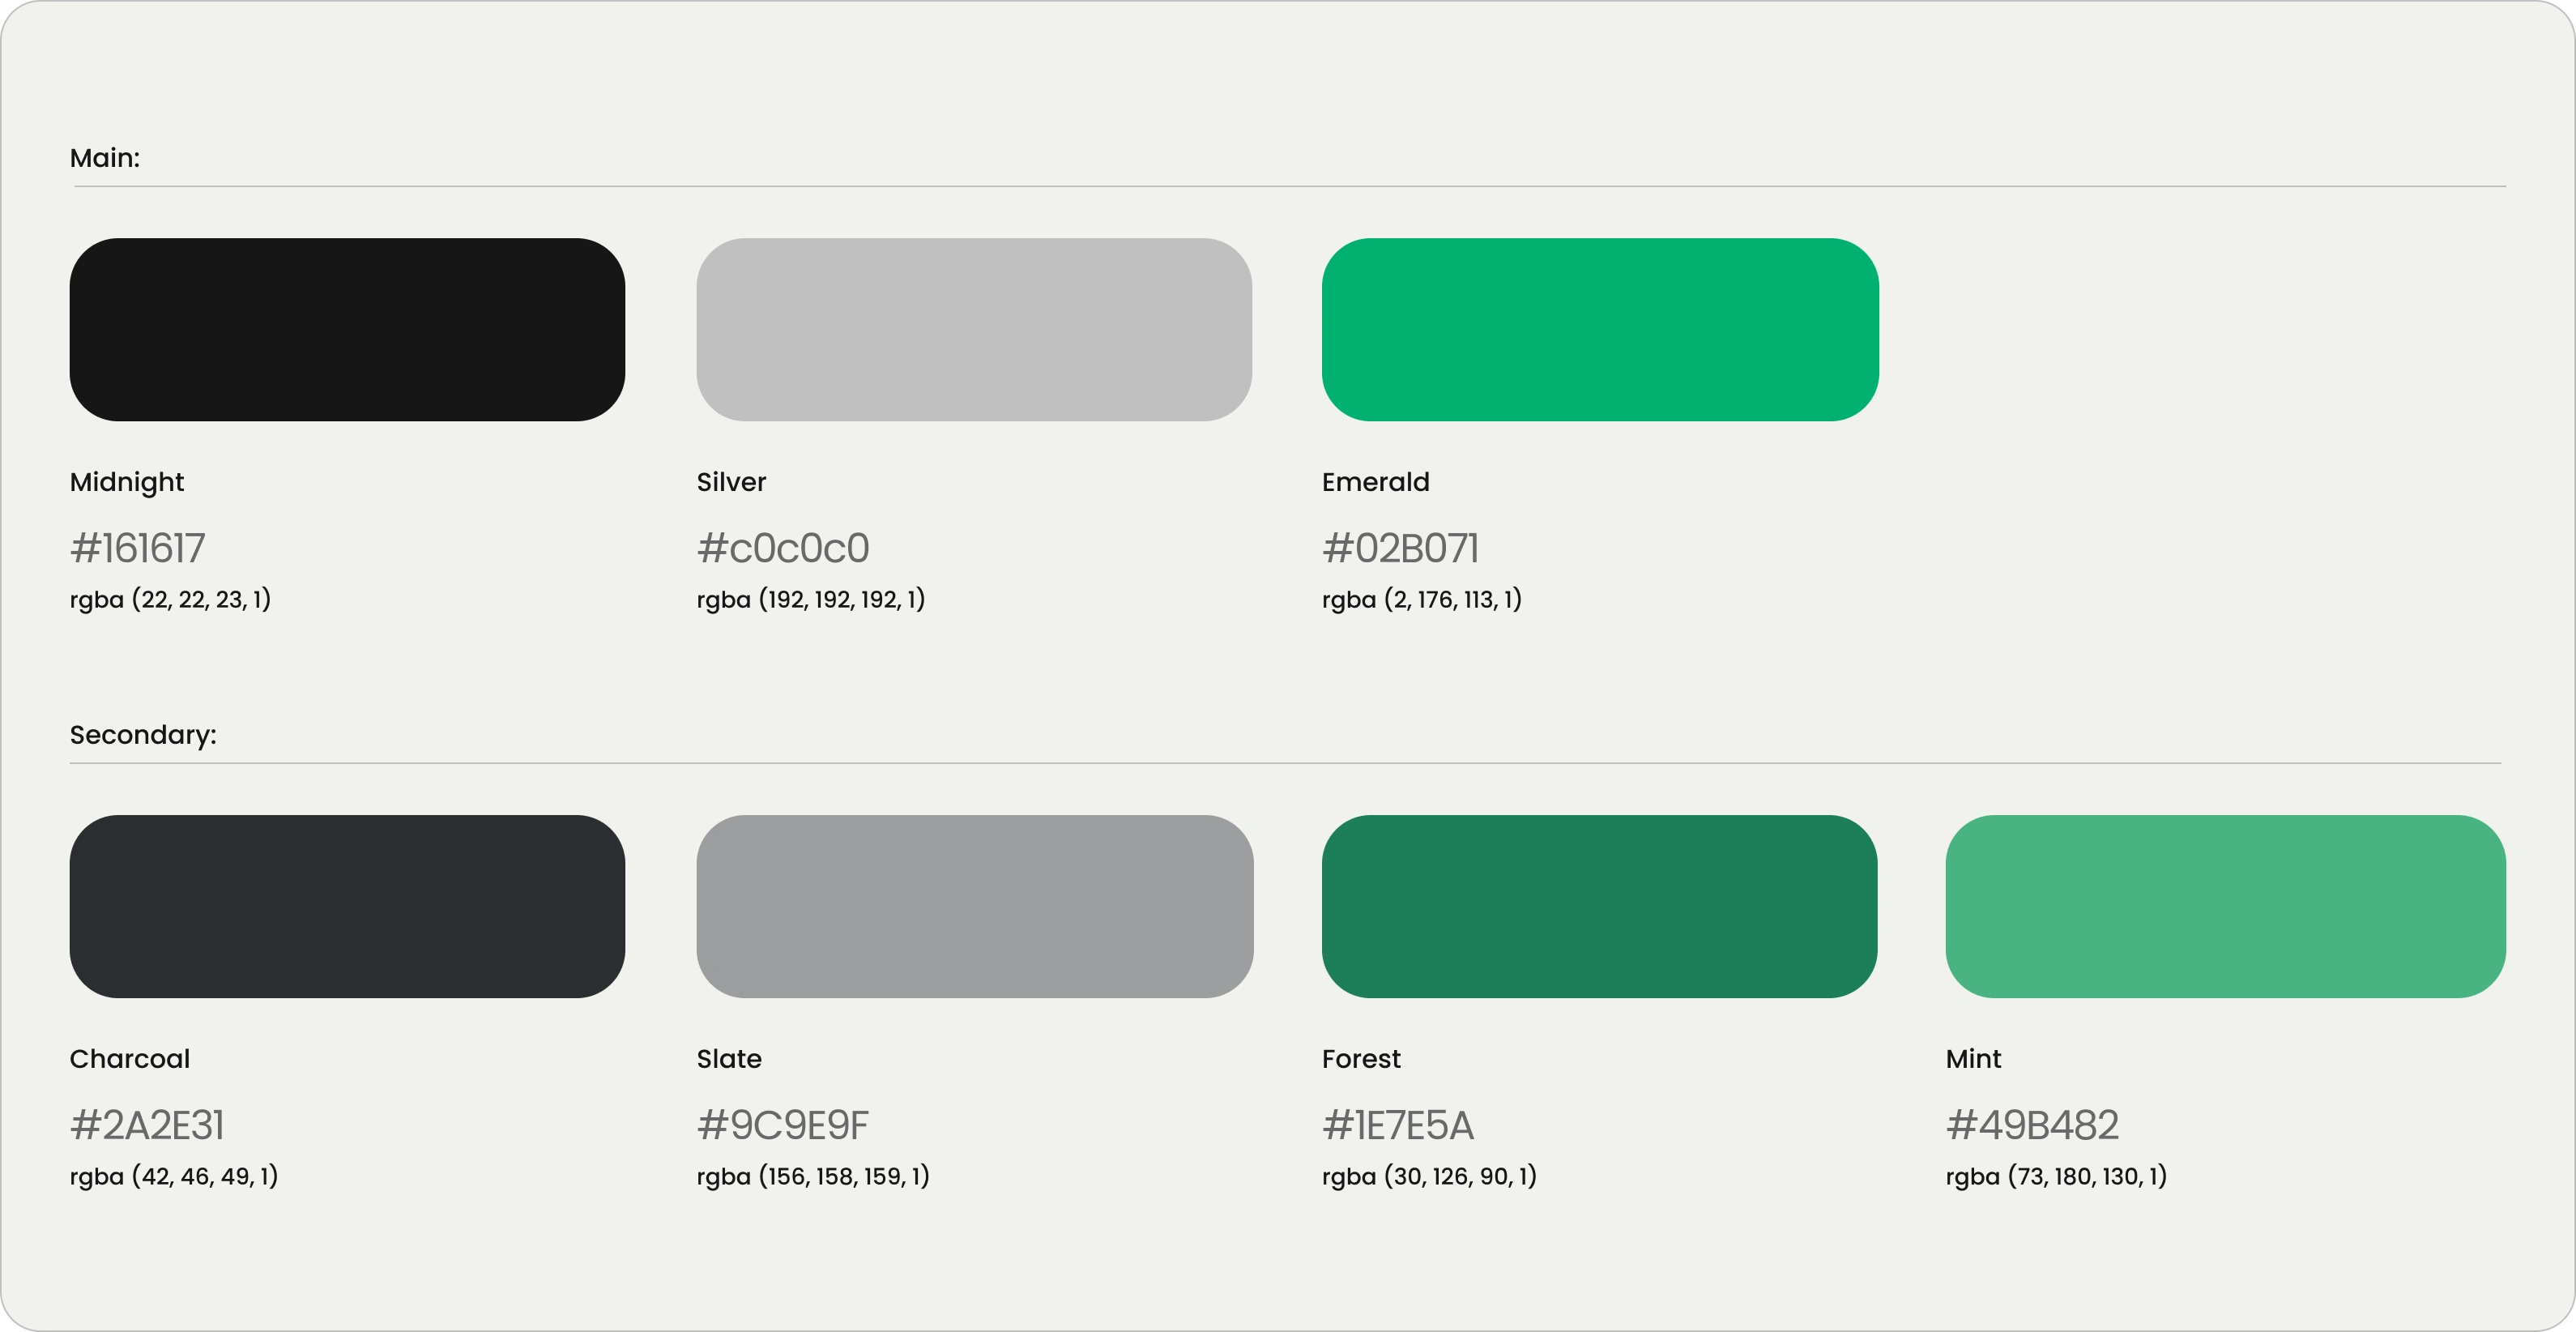Click the #49B482 hex code
This screenshot has height=1332, width=2576.
point(2032,1125)
